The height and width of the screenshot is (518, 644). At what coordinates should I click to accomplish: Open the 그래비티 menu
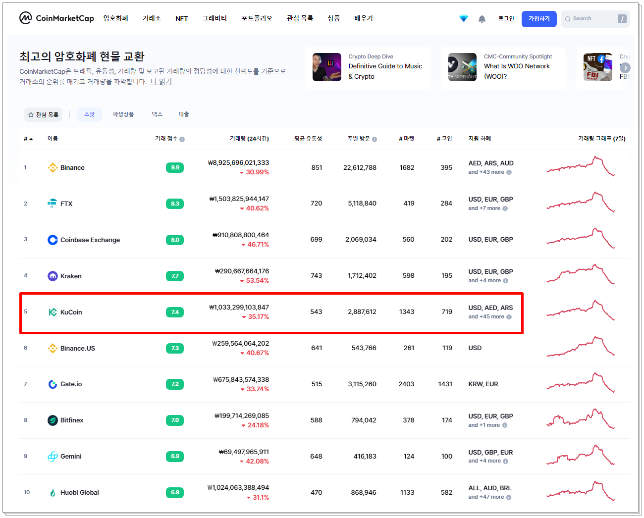point(215,18)
